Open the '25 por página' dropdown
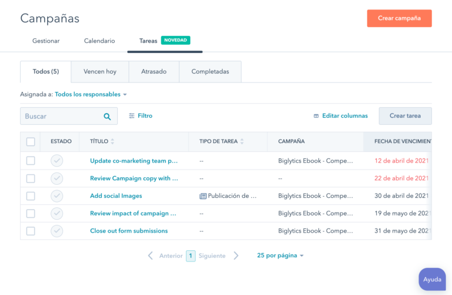 [x=280, y=256]
